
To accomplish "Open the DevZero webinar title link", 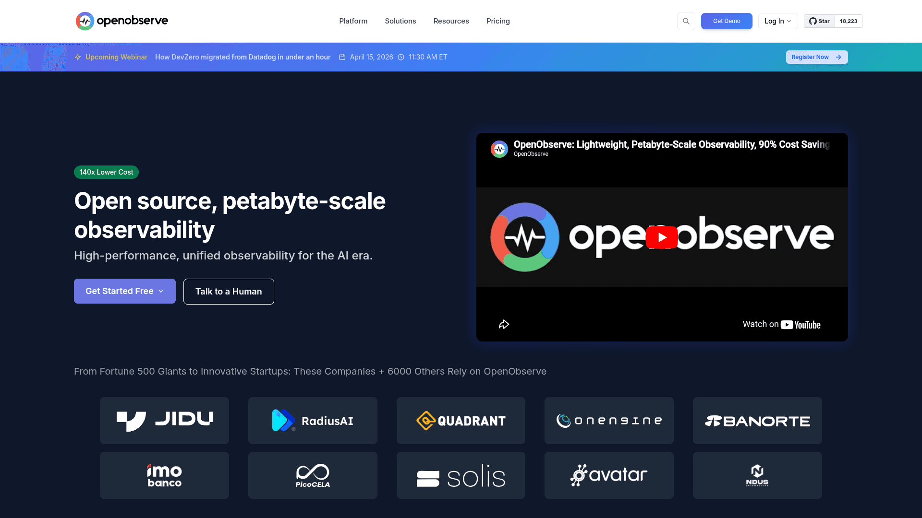I will 243,57.
